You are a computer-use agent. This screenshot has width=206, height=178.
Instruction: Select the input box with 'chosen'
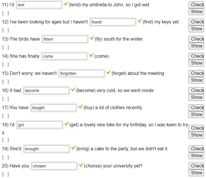click(x=54, y=166)
